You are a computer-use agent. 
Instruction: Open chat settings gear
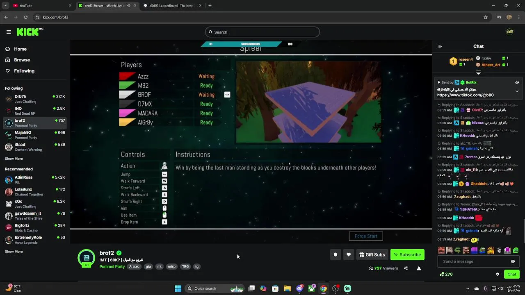[498, 274]
